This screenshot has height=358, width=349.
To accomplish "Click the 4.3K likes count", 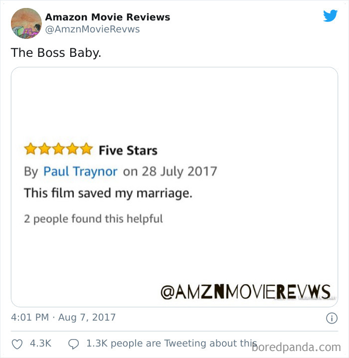I will pyautogui.click(x=40, y=344).
